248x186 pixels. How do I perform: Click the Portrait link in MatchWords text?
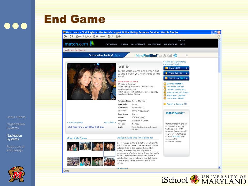(x=176, y=136)
